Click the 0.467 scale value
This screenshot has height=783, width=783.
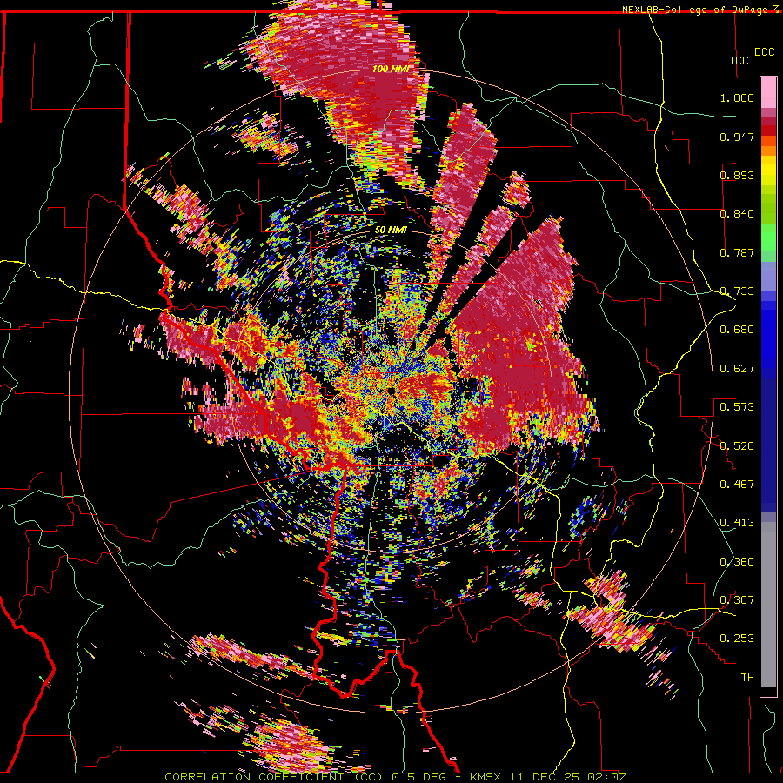click(x=737, y=485)
